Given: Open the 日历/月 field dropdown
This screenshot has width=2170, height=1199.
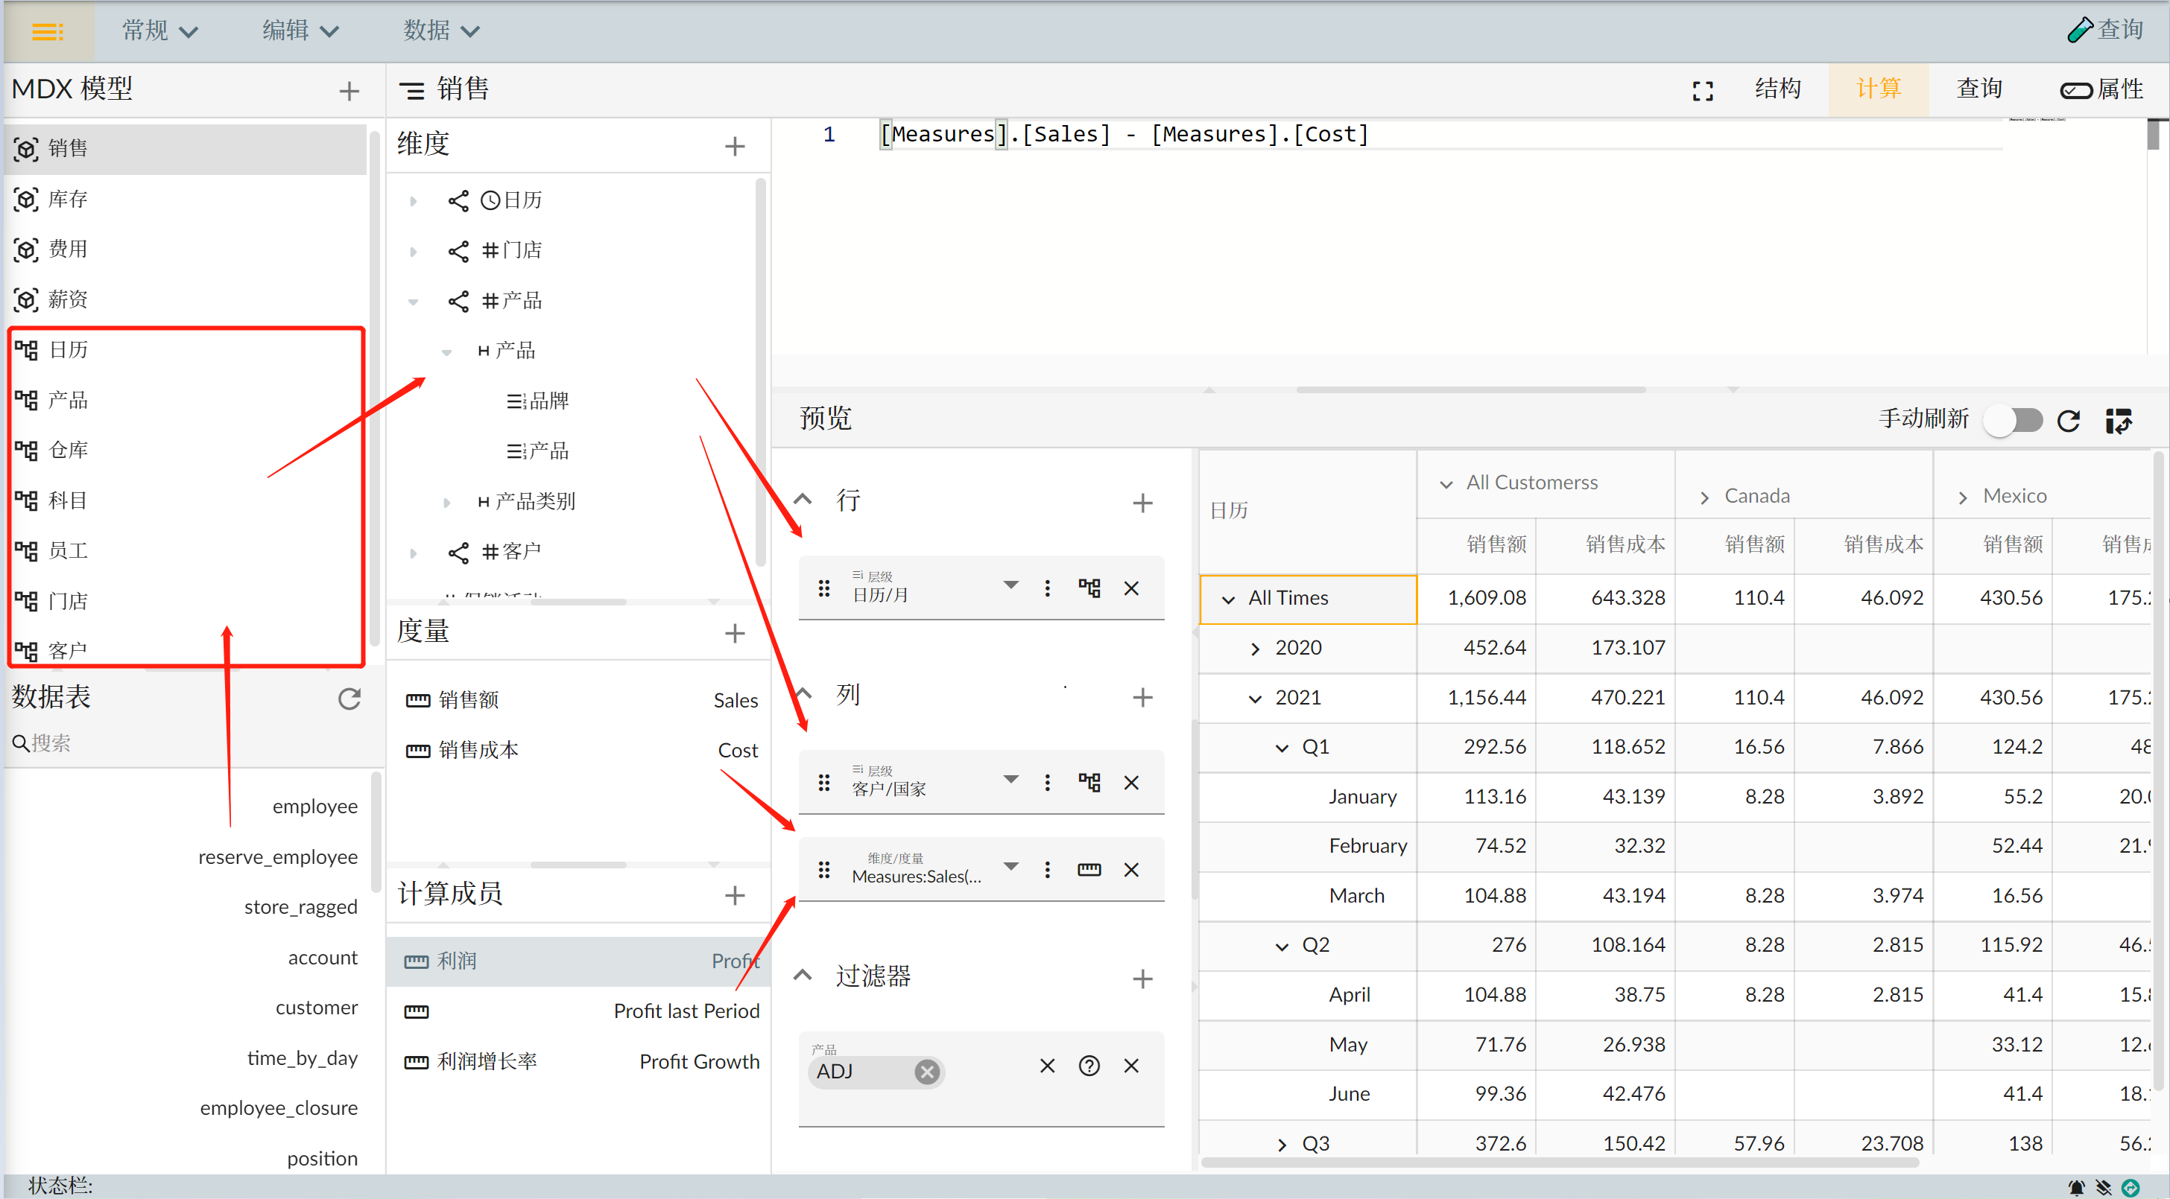Looking at the screenshot, I should 1011,585.
